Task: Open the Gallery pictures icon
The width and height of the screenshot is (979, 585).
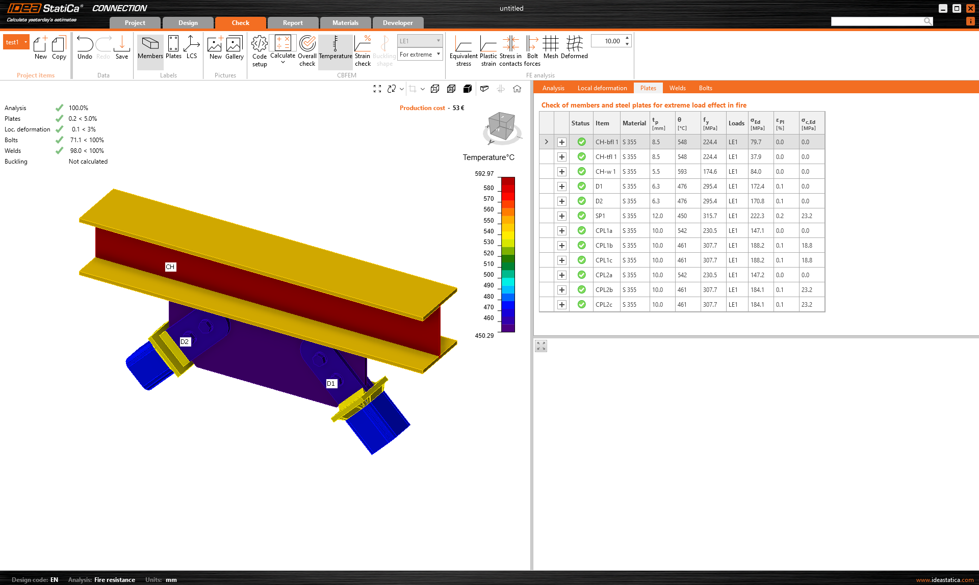Action: point(234,44)
